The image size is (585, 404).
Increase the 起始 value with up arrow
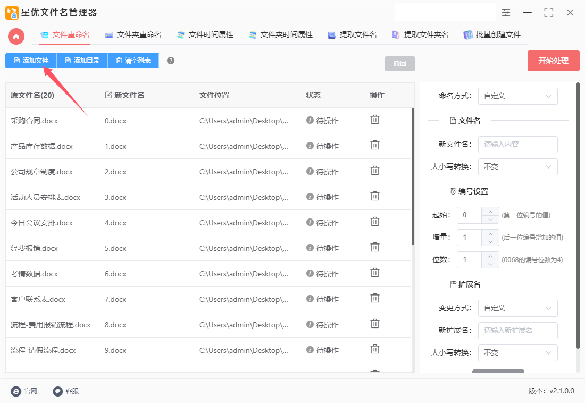tap(490, 211)
